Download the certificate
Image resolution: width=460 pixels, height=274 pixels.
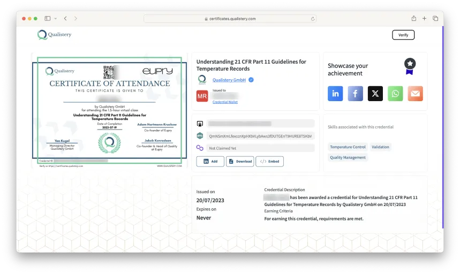[x=240, y=161]
